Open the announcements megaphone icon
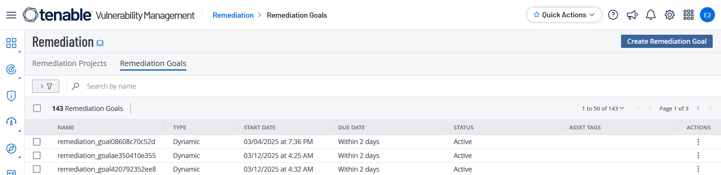The image size is (721, 175). [632, 15]
